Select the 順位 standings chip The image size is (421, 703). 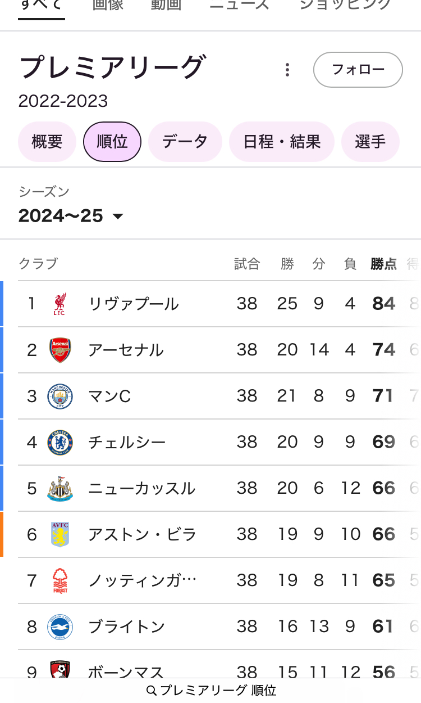point(112,142)
